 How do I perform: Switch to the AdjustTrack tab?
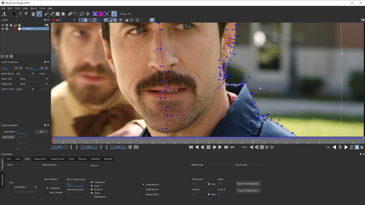tap(40, 159)
